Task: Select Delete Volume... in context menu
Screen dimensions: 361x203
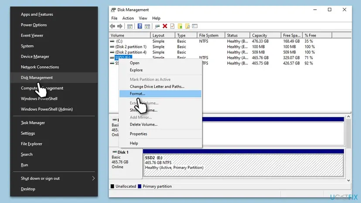Action: (160, 124)
